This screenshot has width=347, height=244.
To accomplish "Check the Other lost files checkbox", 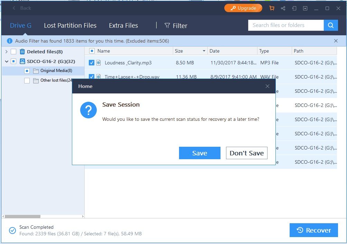I will (27, 80).
